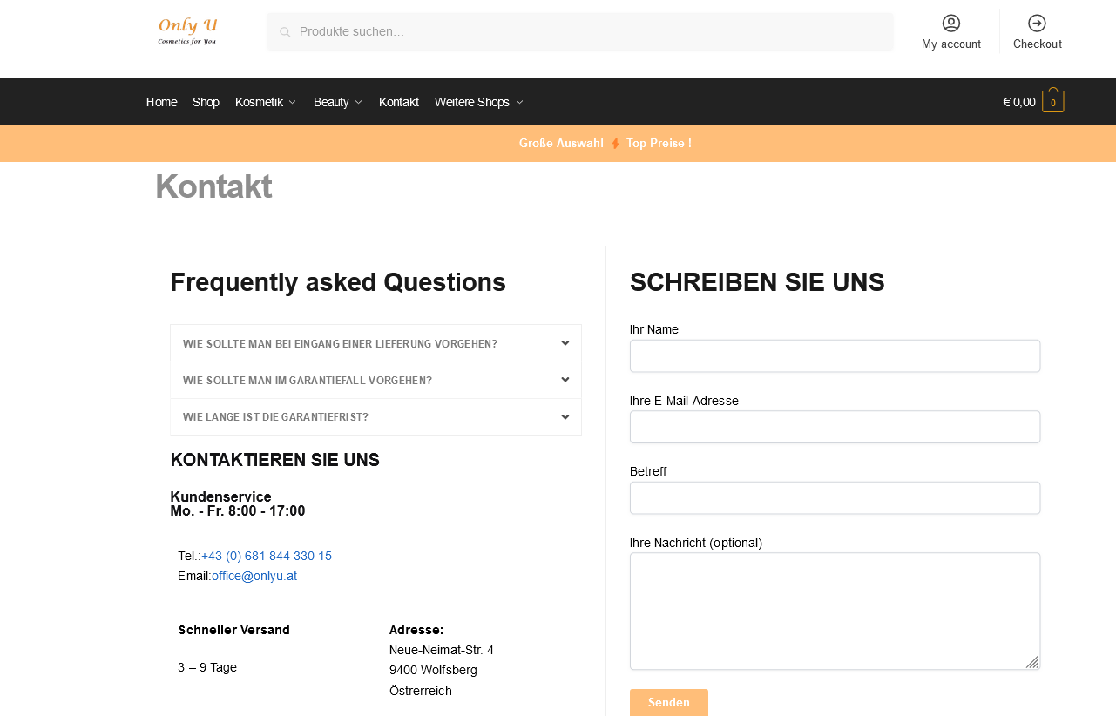Open the shopping cart basket icon
Viewport: 1116px width, 716px height.
coord(1052,102)
